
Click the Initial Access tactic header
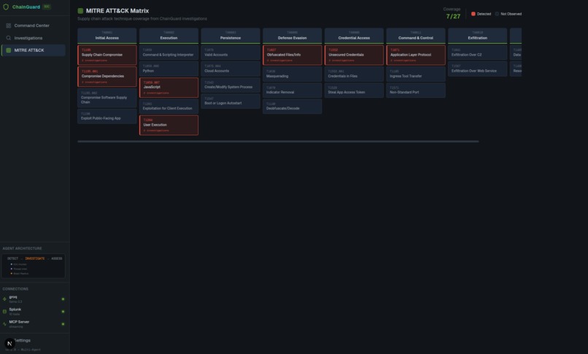(x=107, y=36)
